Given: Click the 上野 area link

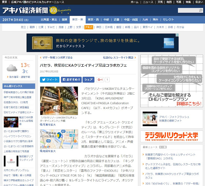Looking at the screenshot, I should [70, 27].
